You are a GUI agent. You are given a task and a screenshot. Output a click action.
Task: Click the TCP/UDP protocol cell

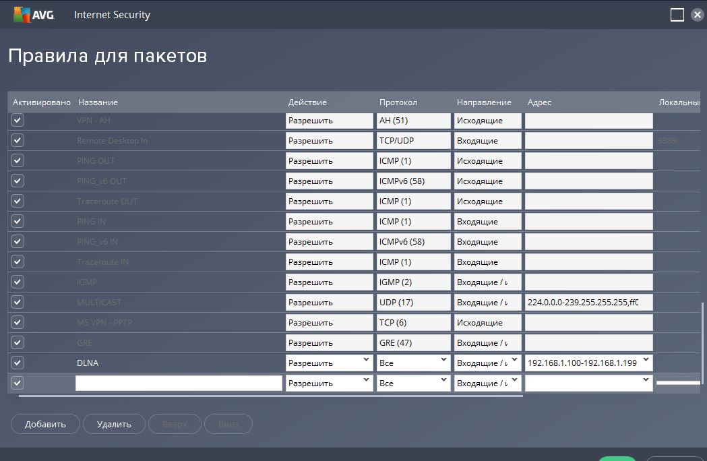413,140
